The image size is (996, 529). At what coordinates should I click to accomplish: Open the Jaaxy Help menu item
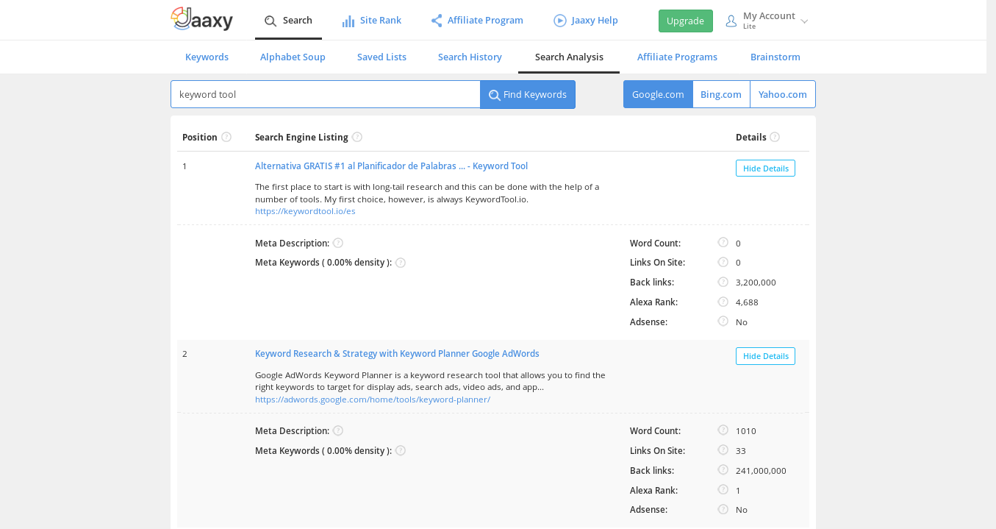tap(586, 21)
